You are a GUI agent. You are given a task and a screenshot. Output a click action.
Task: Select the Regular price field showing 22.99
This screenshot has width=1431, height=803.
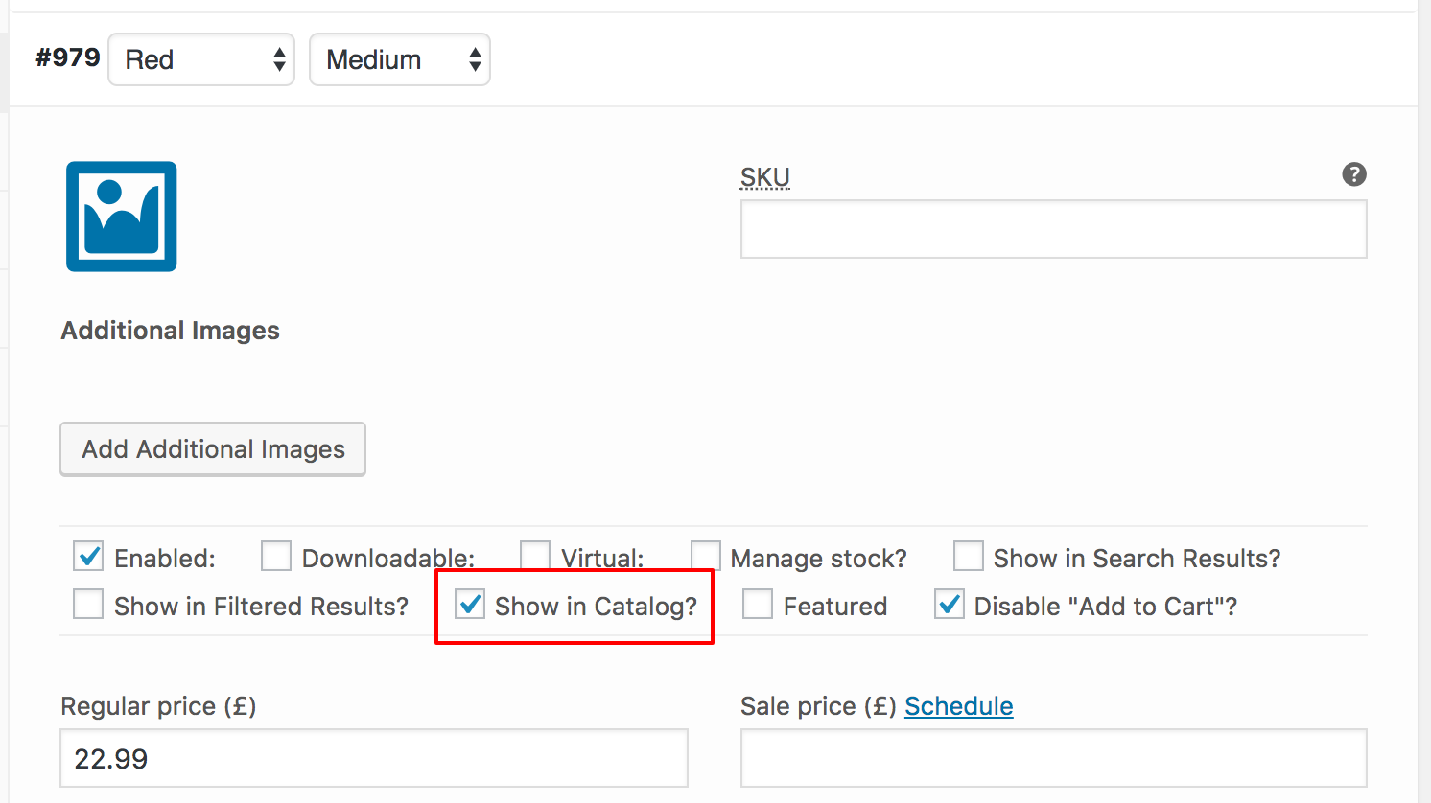click(373, 758)
